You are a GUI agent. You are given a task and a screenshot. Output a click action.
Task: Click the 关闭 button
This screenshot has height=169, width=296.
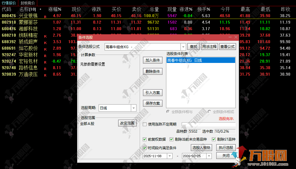click(x=226, y=156)
